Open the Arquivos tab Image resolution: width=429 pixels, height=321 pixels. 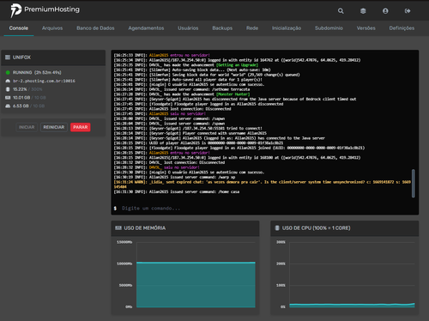tap(52, 28)
